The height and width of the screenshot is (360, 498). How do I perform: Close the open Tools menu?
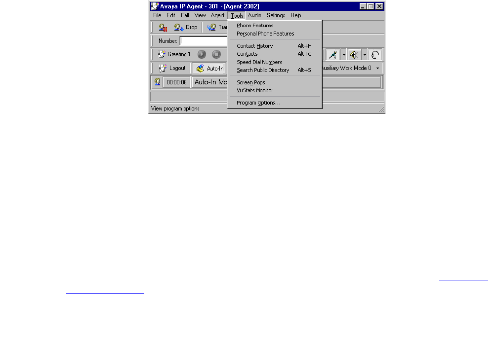[x=237, y=15]
